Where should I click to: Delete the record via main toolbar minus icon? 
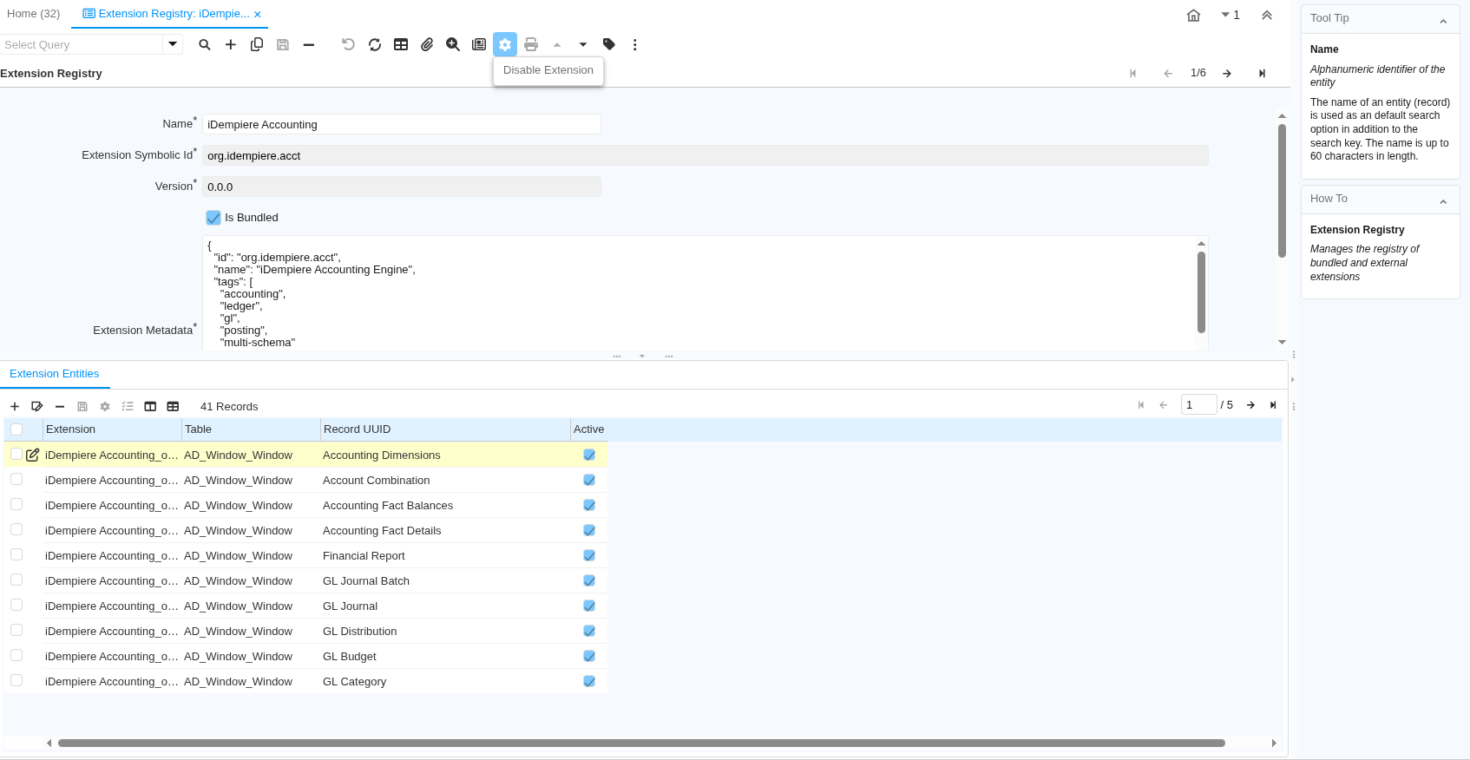309,44
